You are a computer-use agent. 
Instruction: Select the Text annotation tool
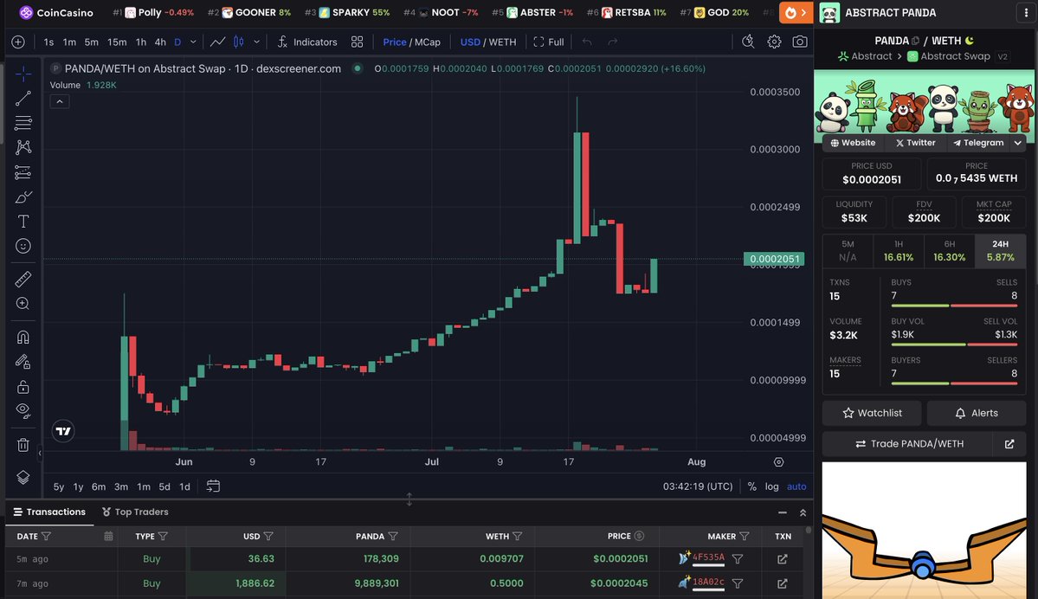coord(23,221)
